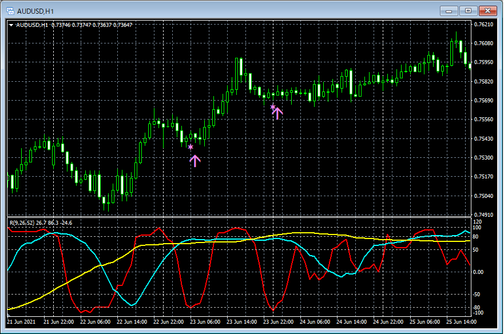Minimize the AUDUSD,H1 chart window
Image resolution: width=504 pixels, height=334 pixels.
pos(449,10)
